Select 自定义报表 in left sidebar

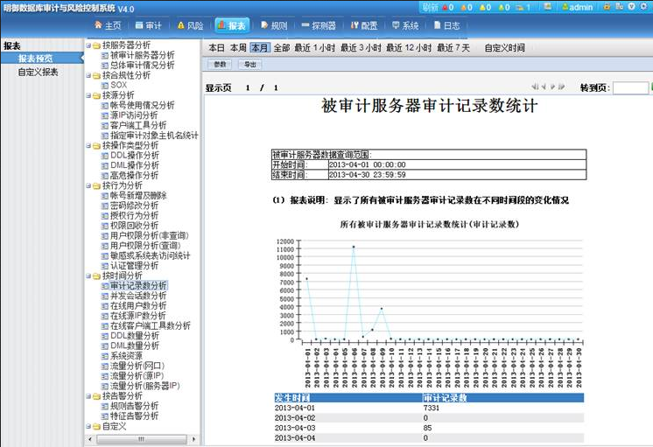point(38,72)
